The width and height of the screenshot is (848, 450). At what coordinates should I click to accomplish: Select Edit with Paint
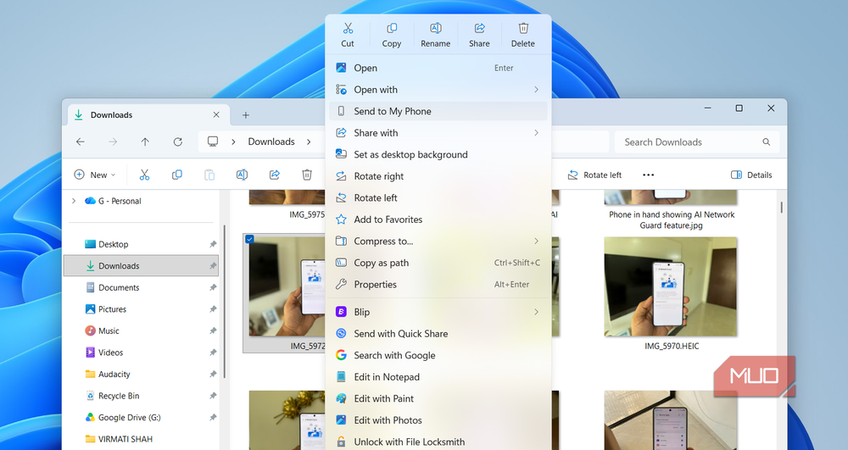tap(438, 398)
